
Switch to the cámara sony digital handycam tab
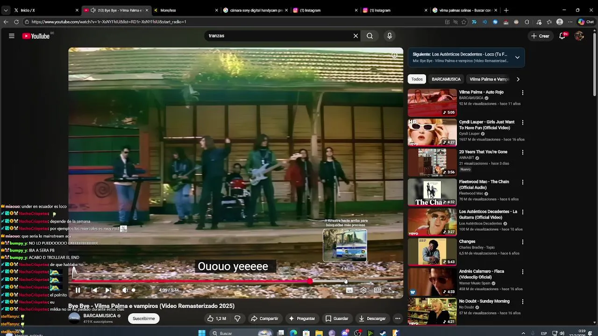(x=256, y=10)
